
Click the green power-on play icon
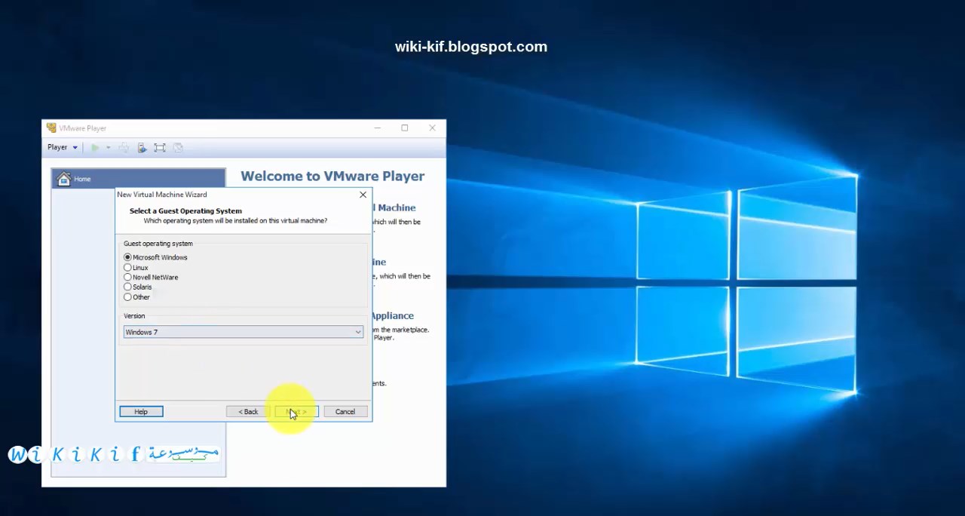95,148
